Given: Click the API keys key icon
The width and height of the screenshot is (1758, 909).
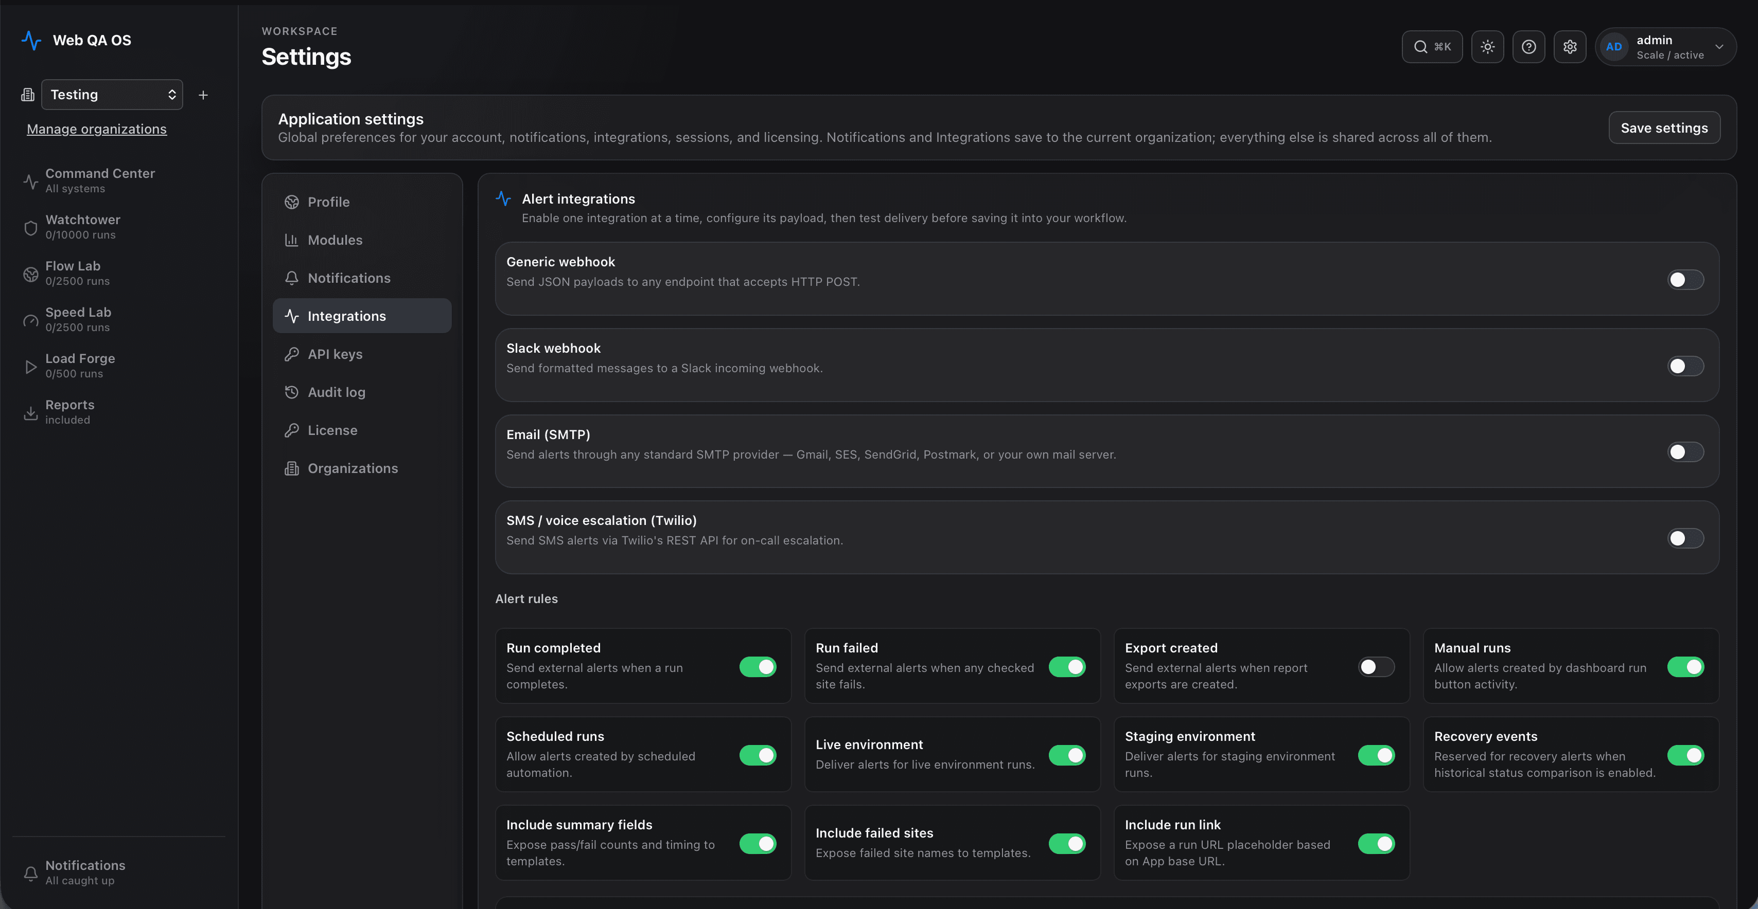Looking at the screenshot, I should 291,354.
